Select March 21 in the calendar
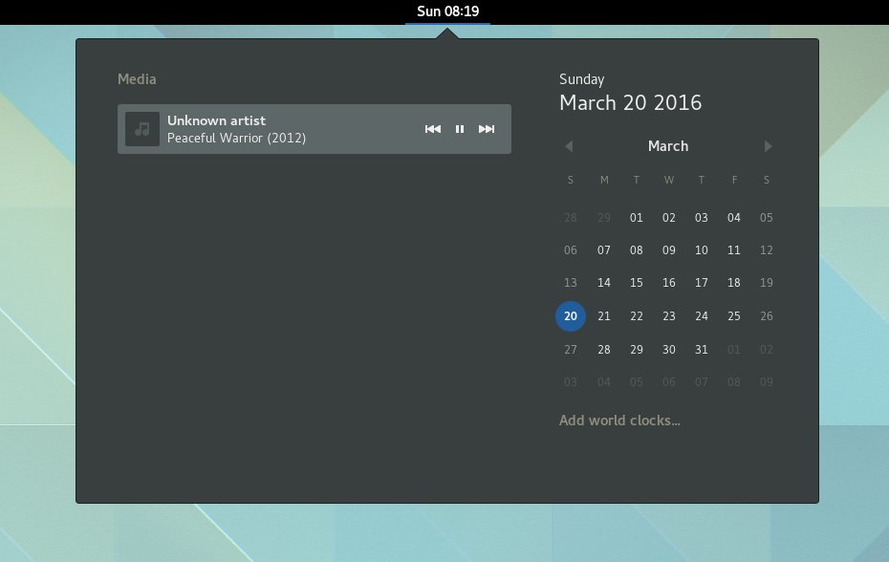 pyautogui.click(x=604, y=315)
